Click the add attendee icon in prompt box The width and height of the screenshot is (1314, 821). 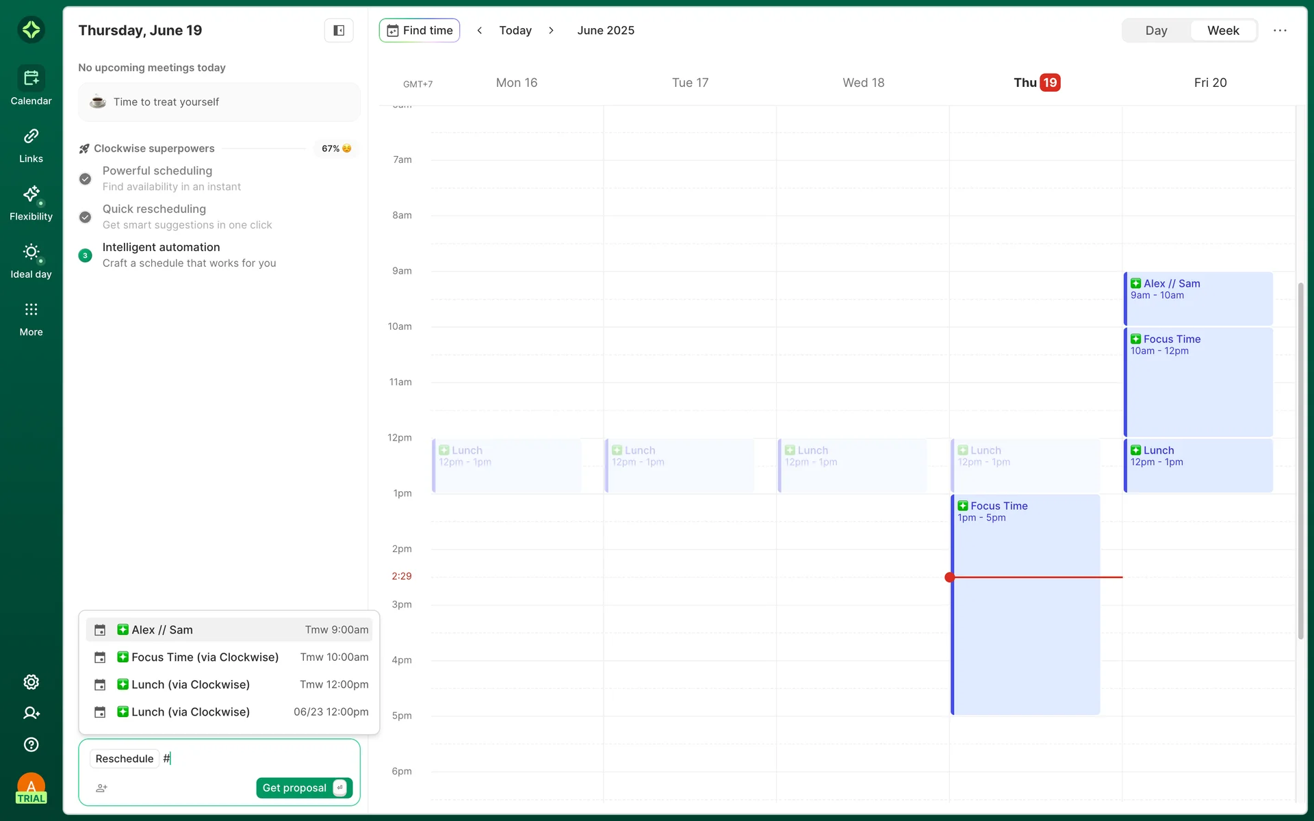coord(101,788)
